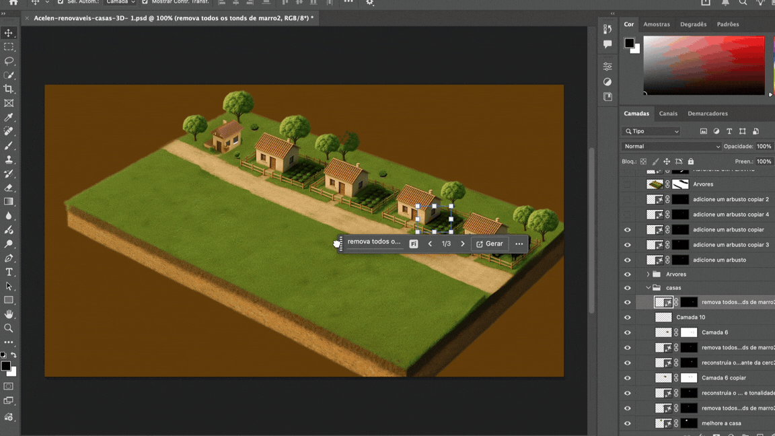Switch to the Canais tab
This screenshot has height=436, width=775.
668,114
